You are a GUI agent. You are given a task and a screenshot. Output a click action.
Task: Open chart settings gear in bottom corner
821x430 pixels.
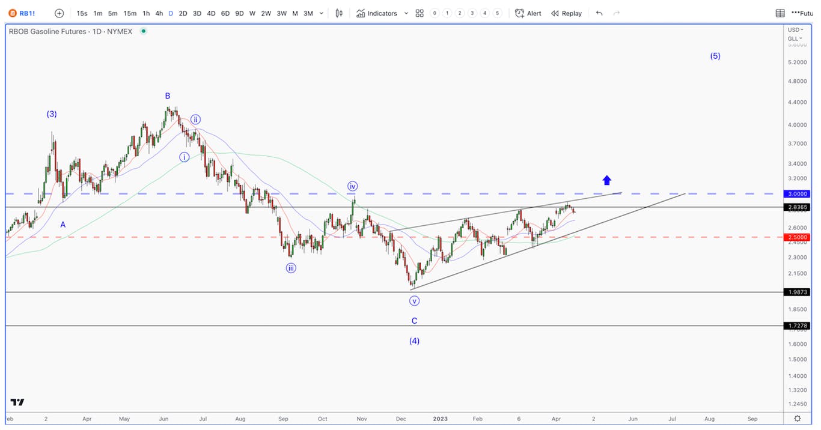(797, 419)
